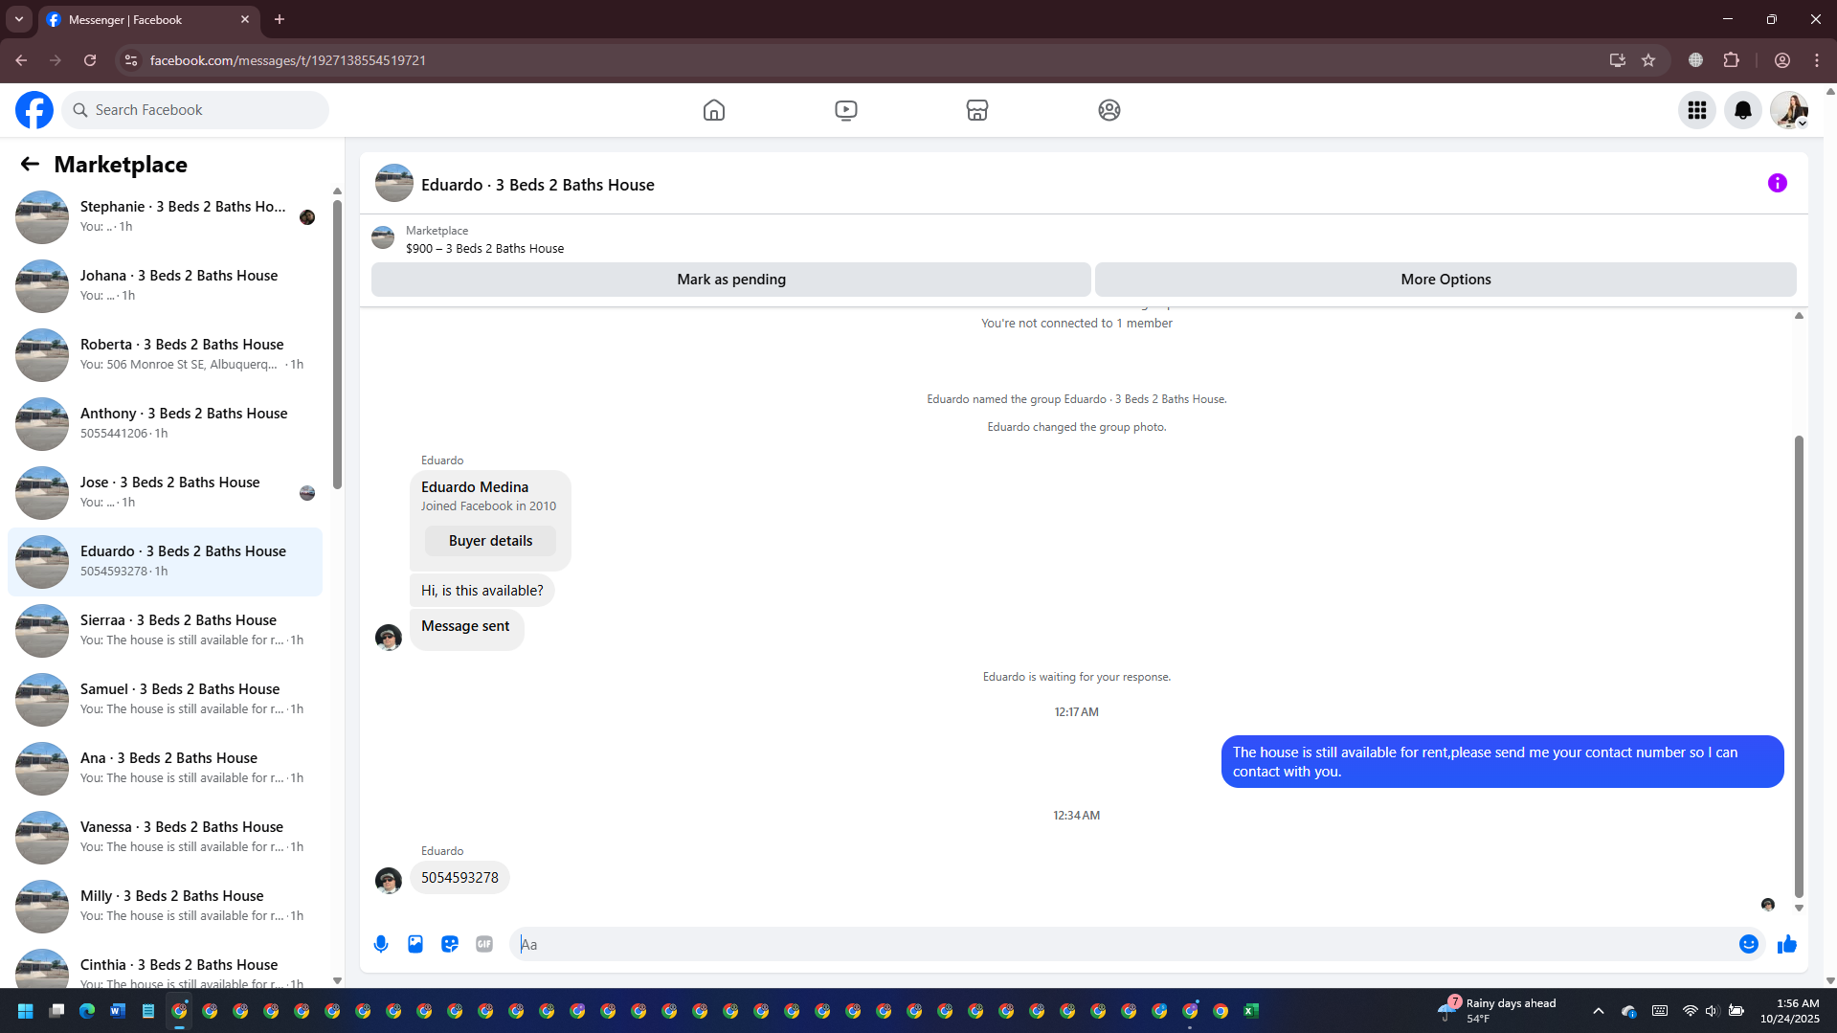Click the 'Message sent' bubble
Image resolution: width=1837 pixels, height=1033 pixels.
[x=466, y=629]
